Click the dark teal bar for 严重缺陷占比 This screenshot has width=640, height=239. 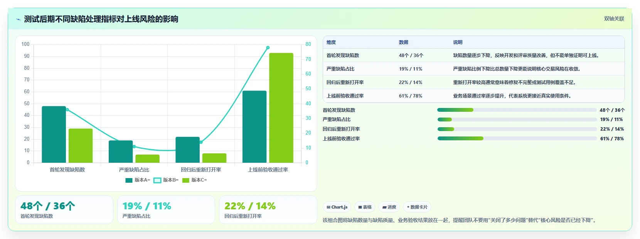[121, 151]
